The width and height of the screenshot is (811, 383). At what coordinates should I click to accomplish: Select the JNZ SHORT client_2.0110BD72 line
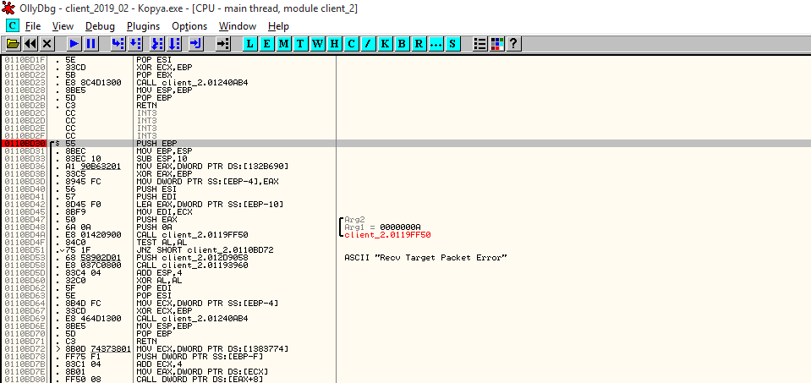[x=205, y=249]
